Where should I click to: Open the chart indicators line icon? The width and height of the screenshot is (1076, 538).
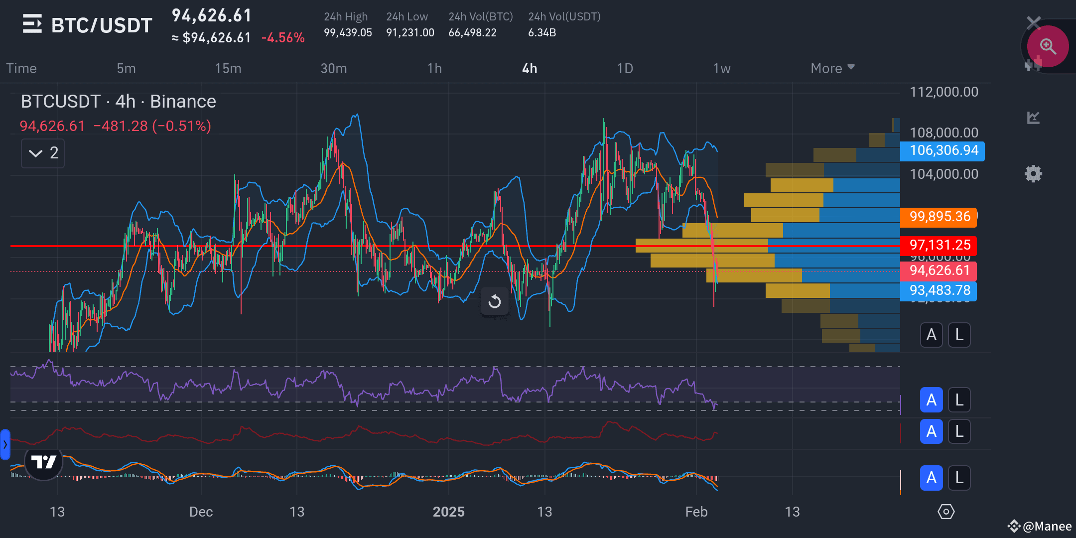pyautogui.click(x=1033, y=118)
